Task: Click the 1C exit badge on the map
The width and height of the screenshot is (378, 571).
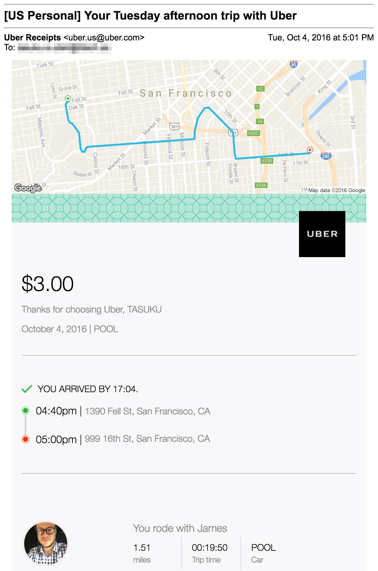Action: tap(260, 89)
